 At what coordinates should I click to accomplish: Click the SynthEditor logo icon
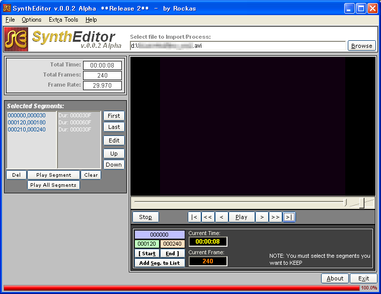click(x=16, y=39)
